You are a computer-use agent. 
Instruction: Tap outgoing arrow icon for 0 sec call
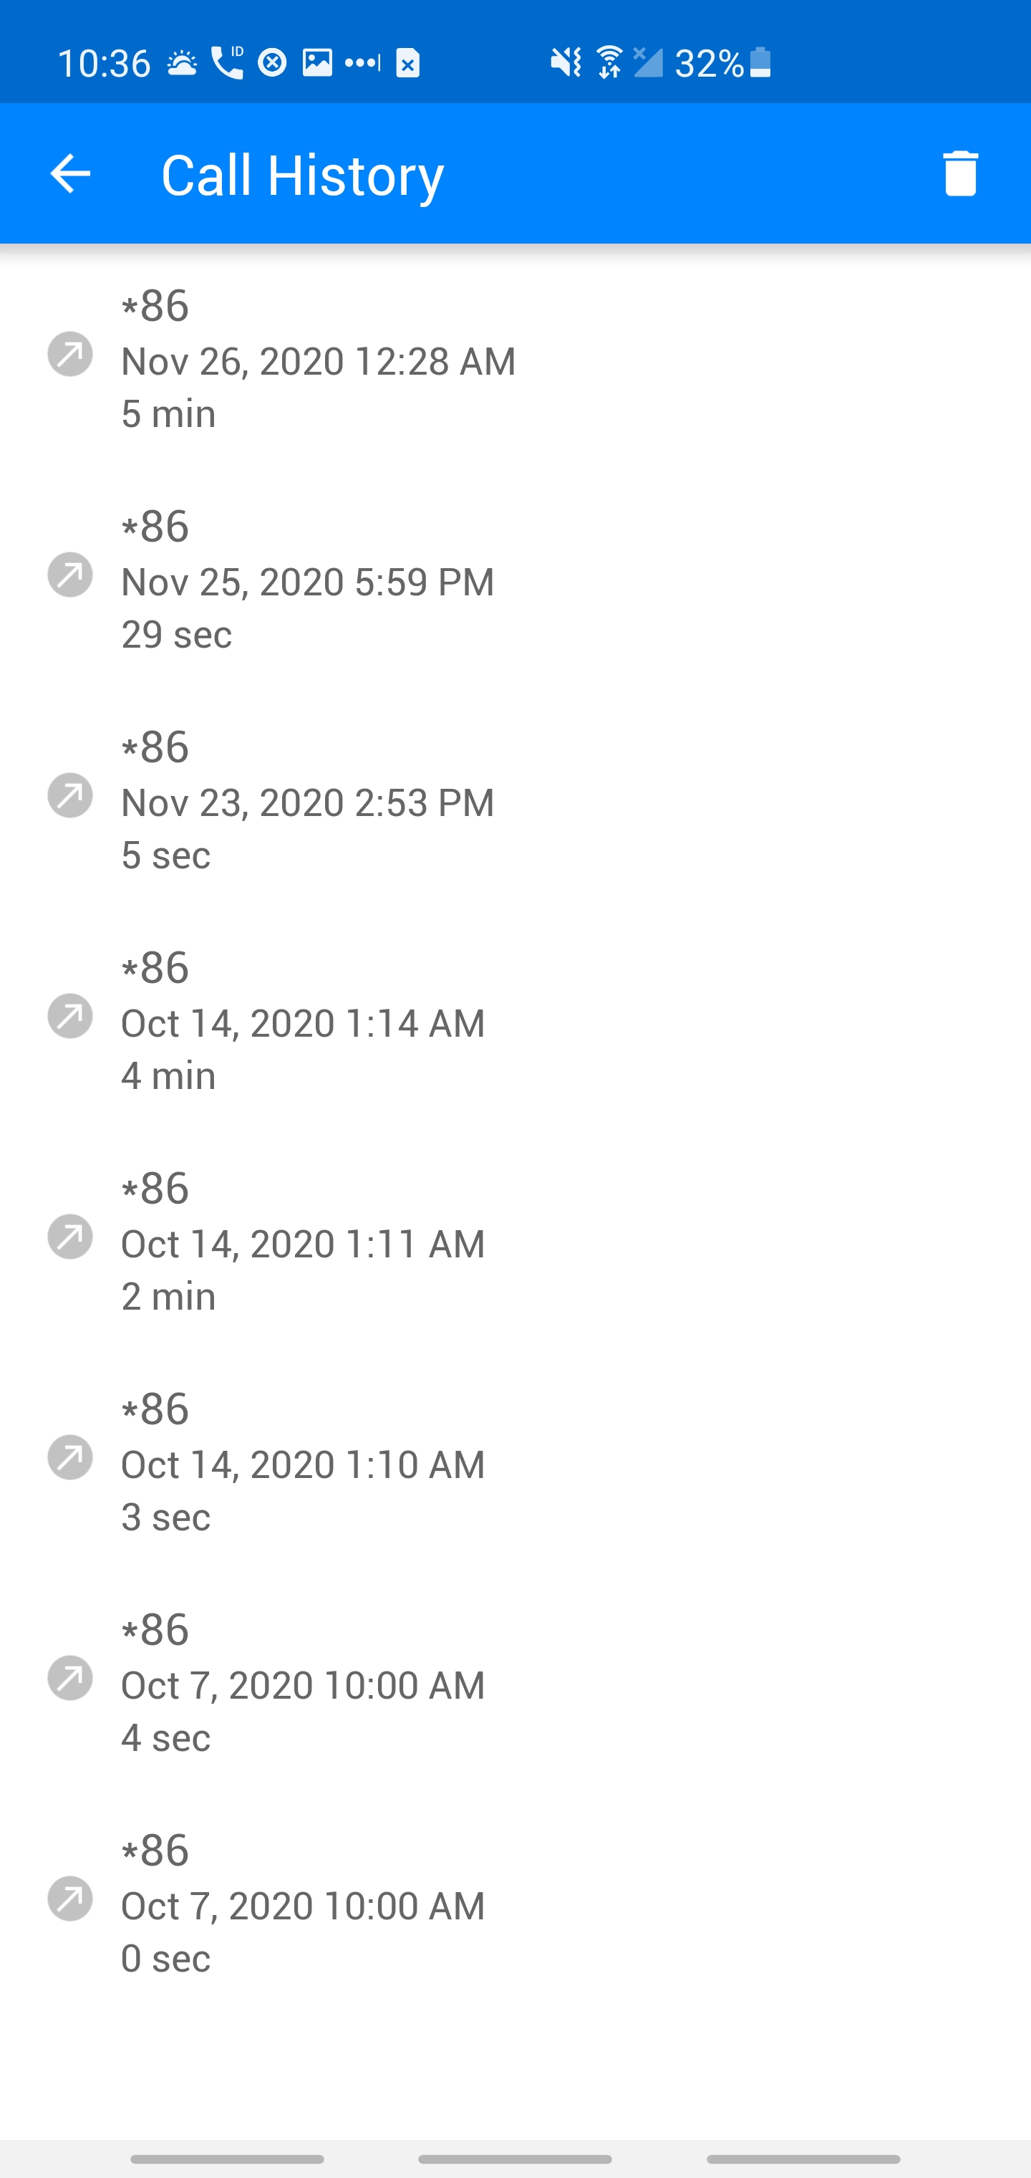70,1899
